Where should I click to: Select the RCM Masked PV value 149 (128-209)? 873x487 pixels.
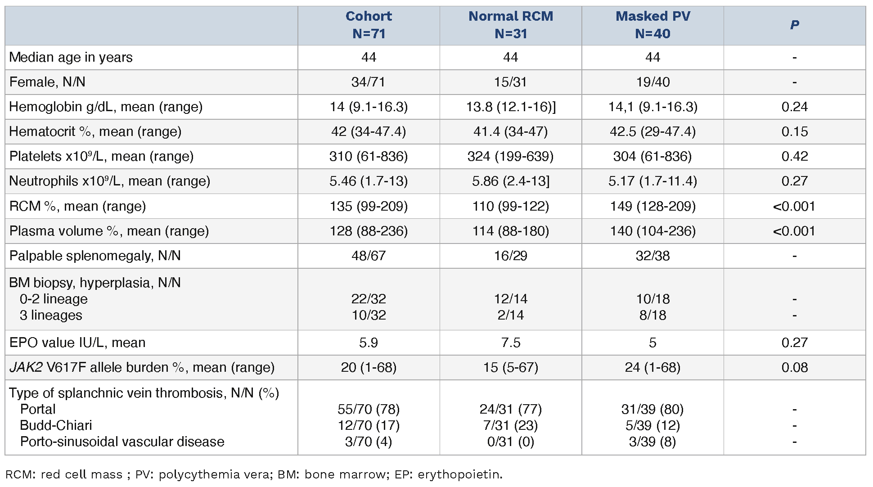652,207
